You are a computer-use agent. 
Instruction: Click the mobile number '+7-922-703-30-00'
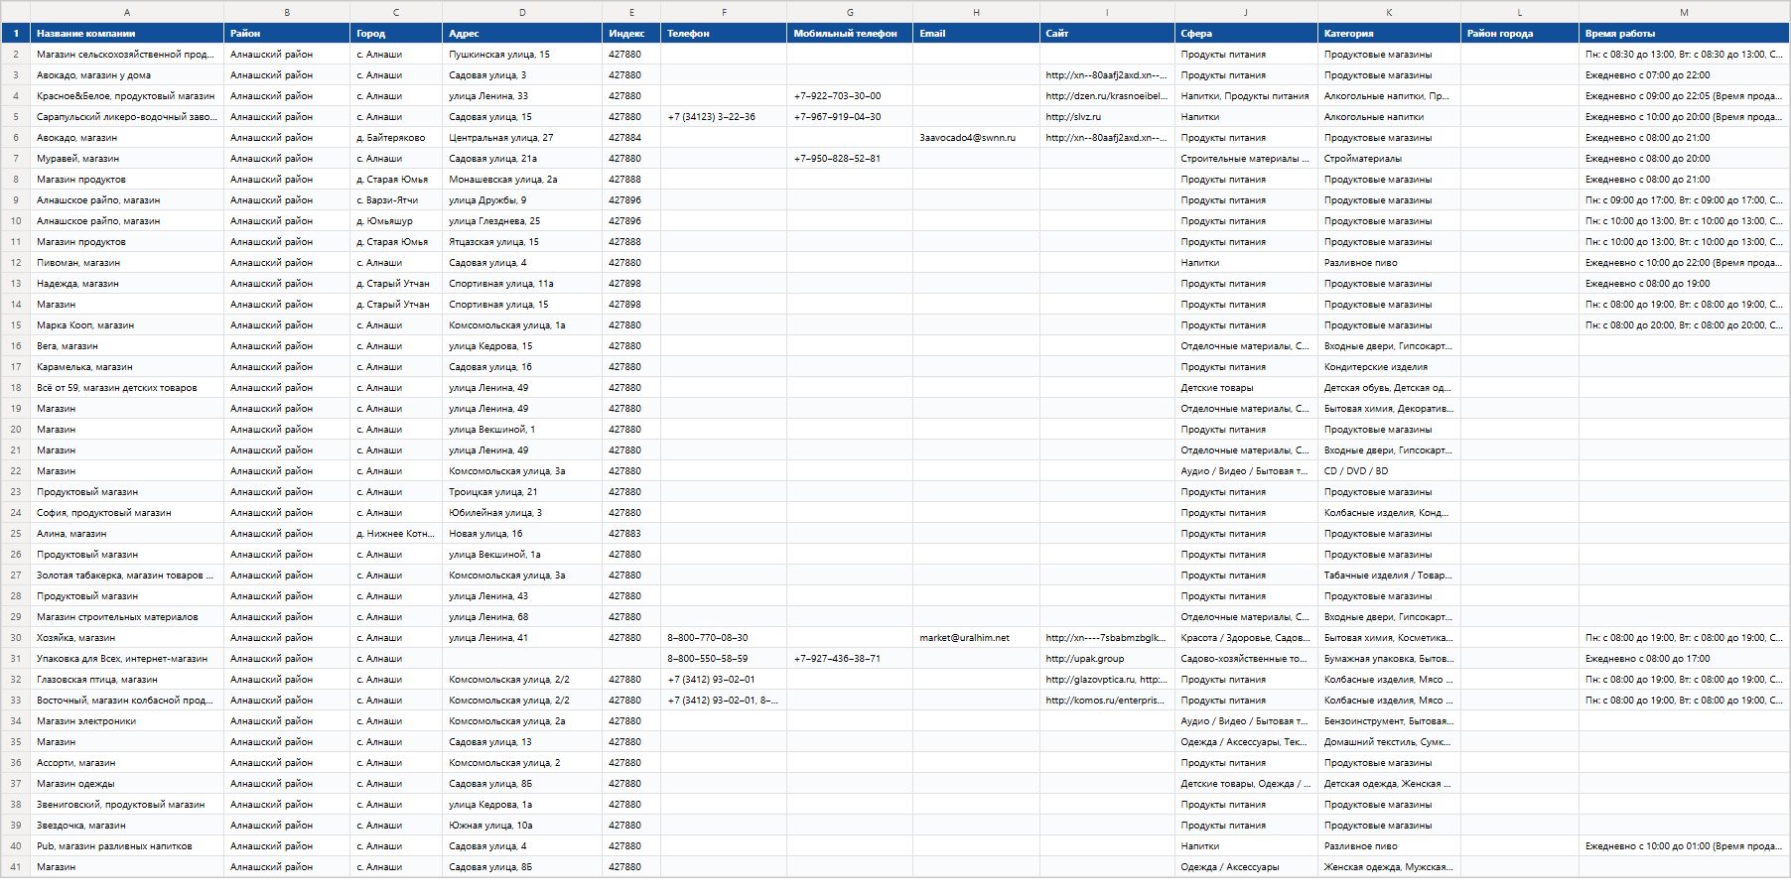click(850, 96)
